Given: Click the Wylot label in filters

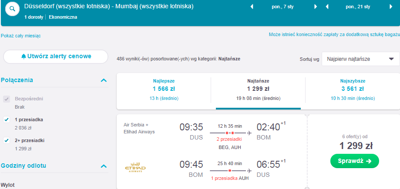Looking at the screenshot, I should click(x=8, y=185).
